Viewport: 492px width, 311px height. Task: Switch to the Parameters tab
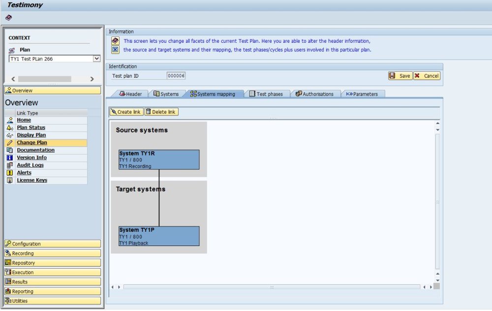coord(362,94)
